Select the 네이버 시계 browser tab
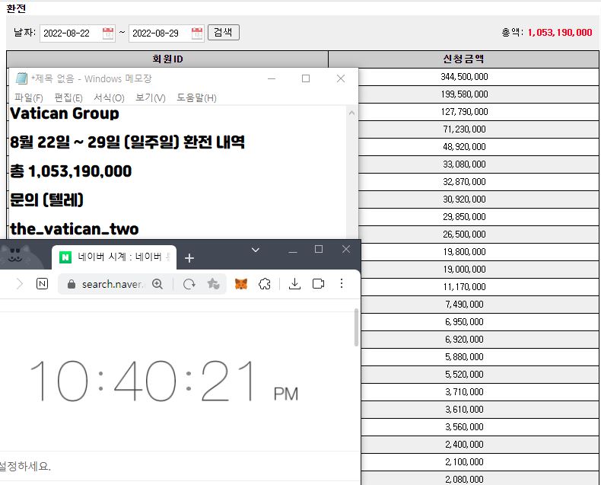The image size is (601, 485). pyautogui.click(x=114, y=257)
